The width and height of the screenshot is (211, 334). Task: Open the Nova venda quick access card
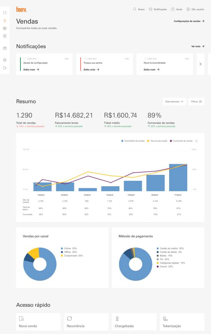point(39,322)
